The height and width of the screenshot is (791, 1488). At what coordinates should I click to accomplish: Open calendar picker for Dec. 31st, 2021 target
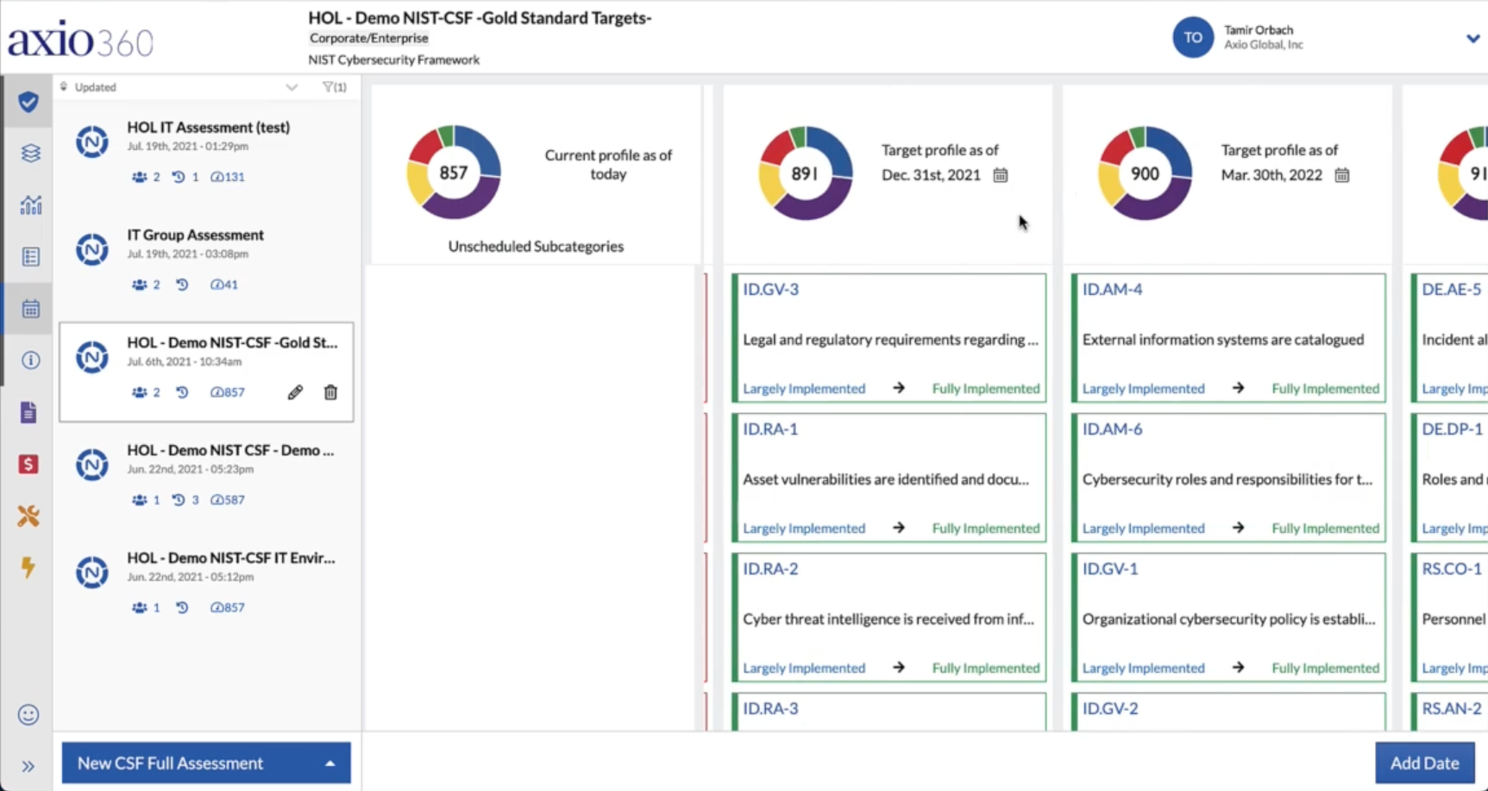tap(1001, 175)
